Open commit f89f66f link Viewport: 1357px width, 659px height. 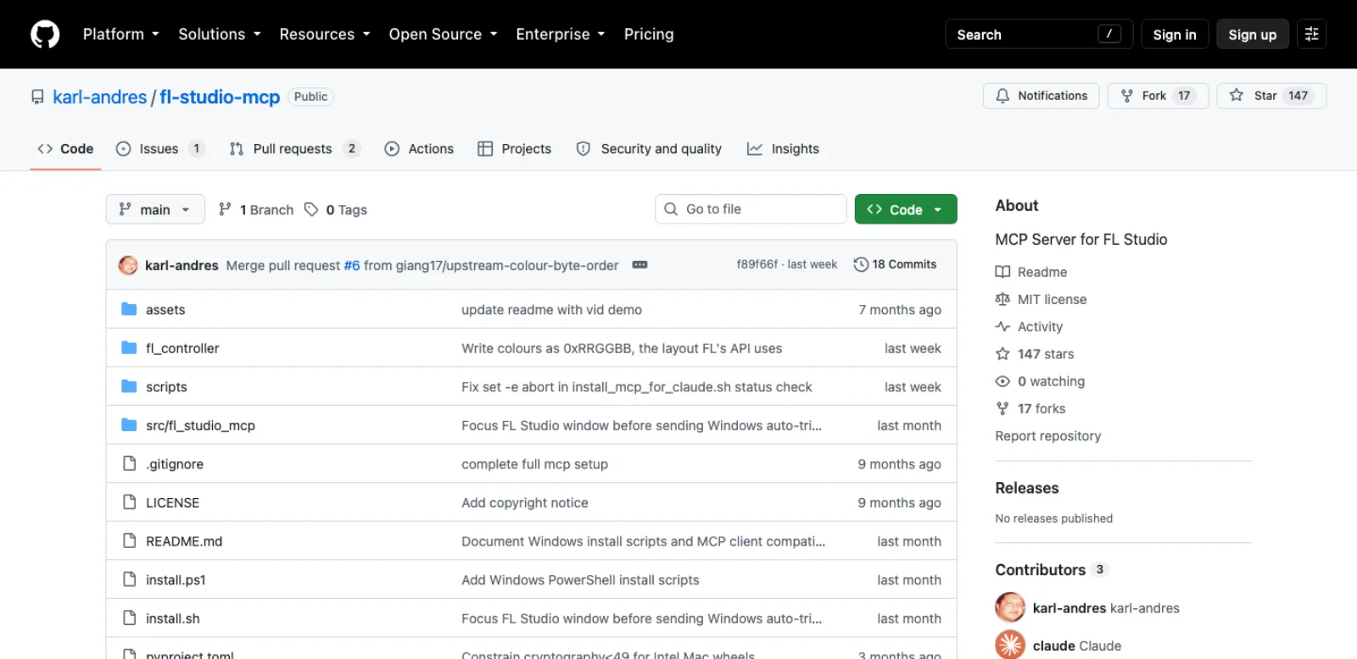[757, 264]
